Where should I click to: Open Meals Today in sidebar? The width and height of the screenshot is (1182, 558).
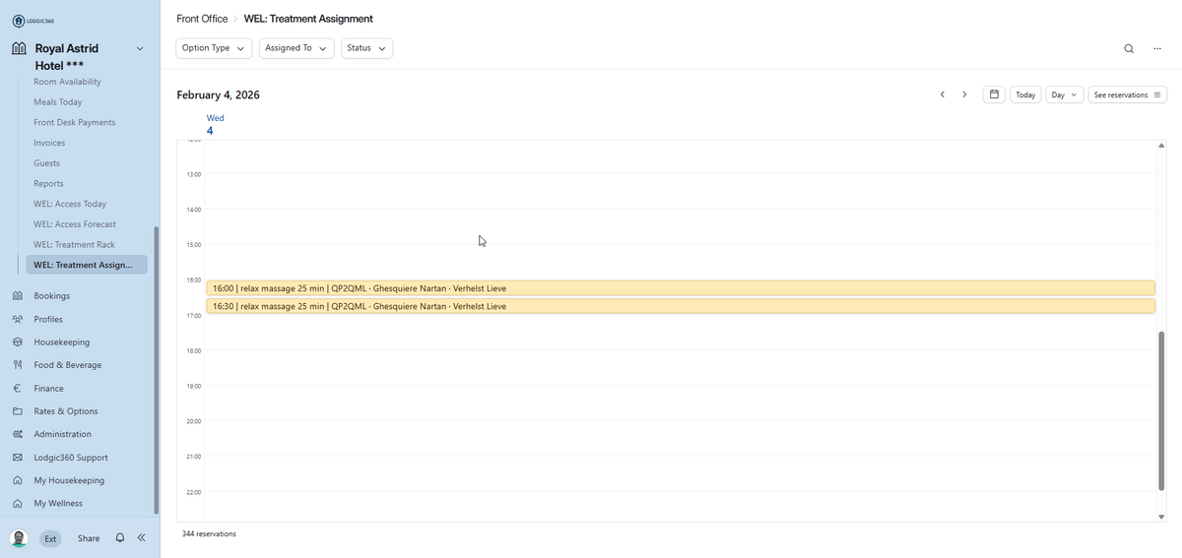click(58, 102)
